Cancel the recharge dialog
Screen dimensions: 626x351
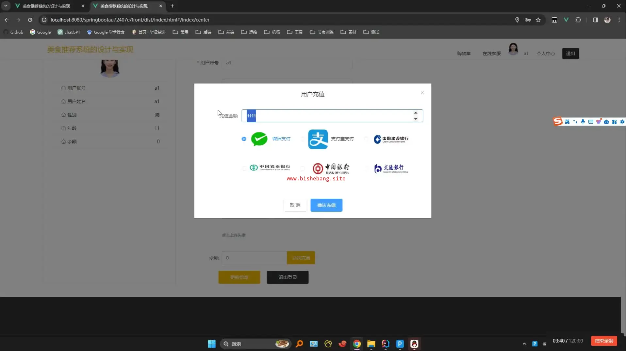tap(295, 205)
